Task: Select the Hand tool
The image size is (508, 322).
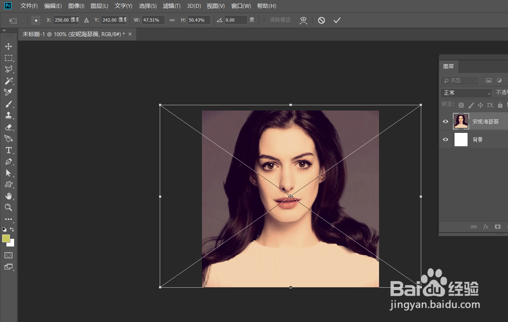Action: pyautogui.click(x=9, y=196)
